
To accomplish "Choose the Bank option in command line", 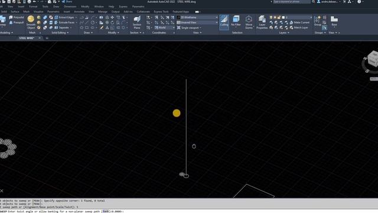I will [106, 211].
